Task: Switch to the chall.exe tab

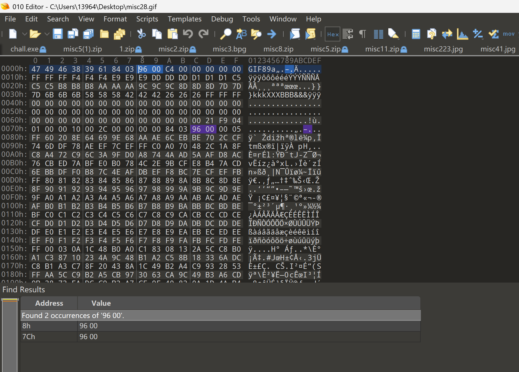Action: [28, 49]
